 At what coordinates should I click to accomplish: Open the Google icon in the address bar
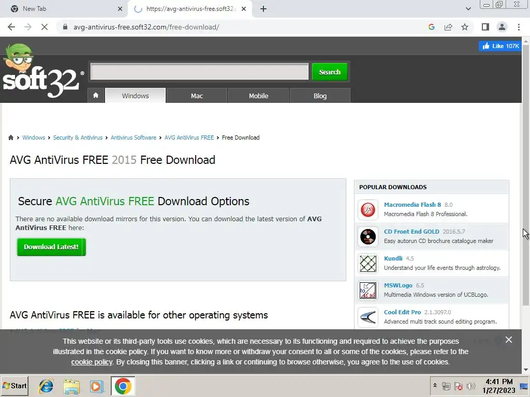pyautogui.click(x=431, y=27)
